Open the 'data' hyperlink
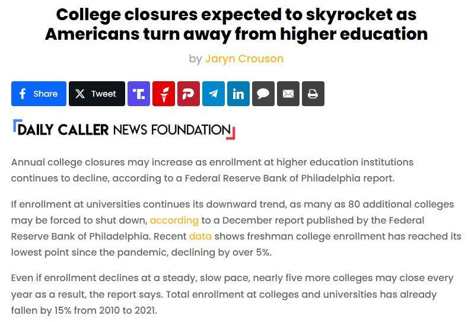This screenshot has width=468, height=322. click(x=200, y=236)
